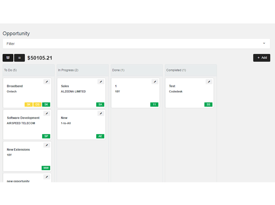Click the green SA badge on Sales card
This screenshot has height=205, width=275.
[100, 105]
